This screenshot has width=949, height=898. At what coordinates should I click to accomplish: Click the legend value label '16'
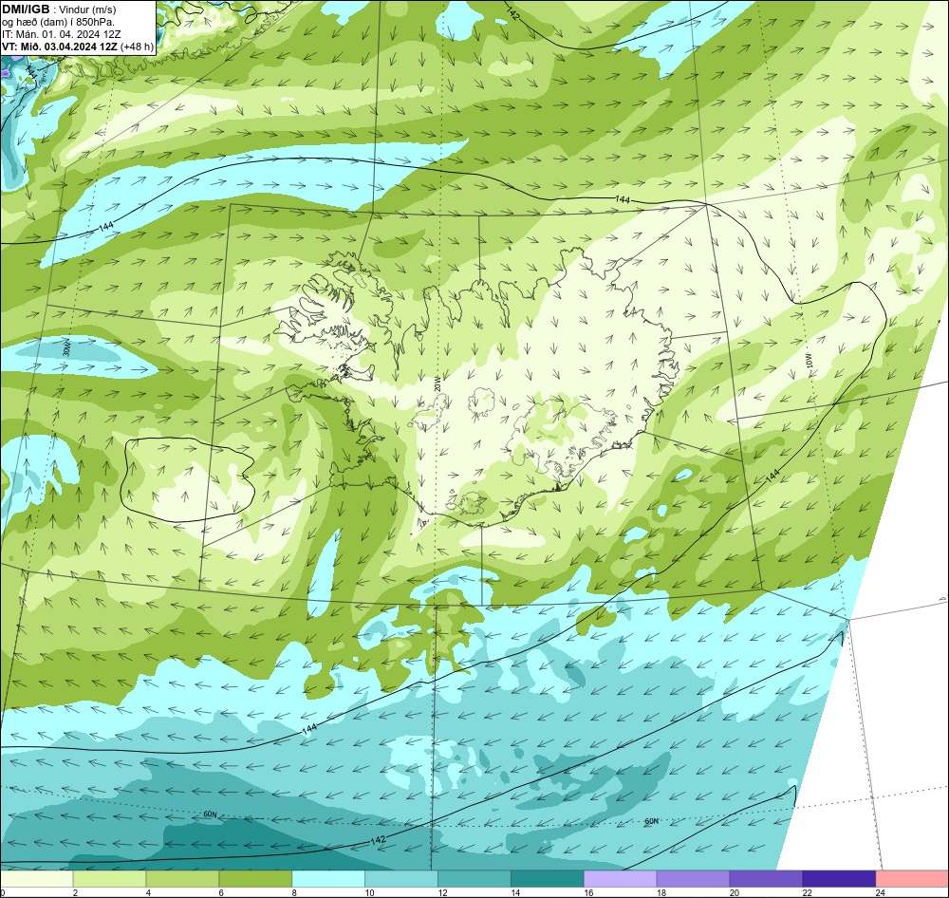click(588, 892)
